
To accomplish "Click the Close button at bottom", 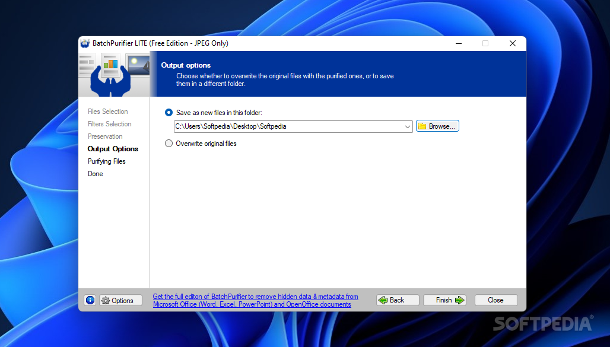I will 496,300.
